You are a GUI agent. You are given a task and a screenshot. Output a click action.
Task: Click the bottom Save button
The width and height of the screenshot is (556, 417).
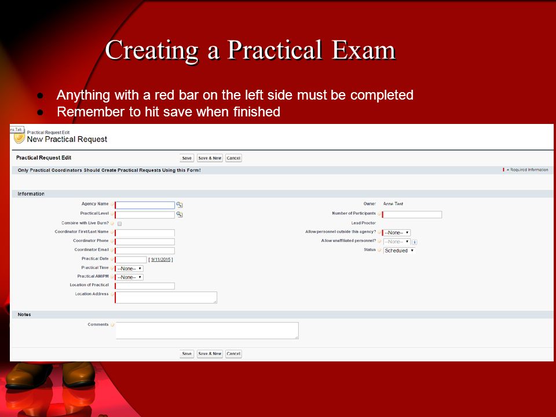[187, 353]
